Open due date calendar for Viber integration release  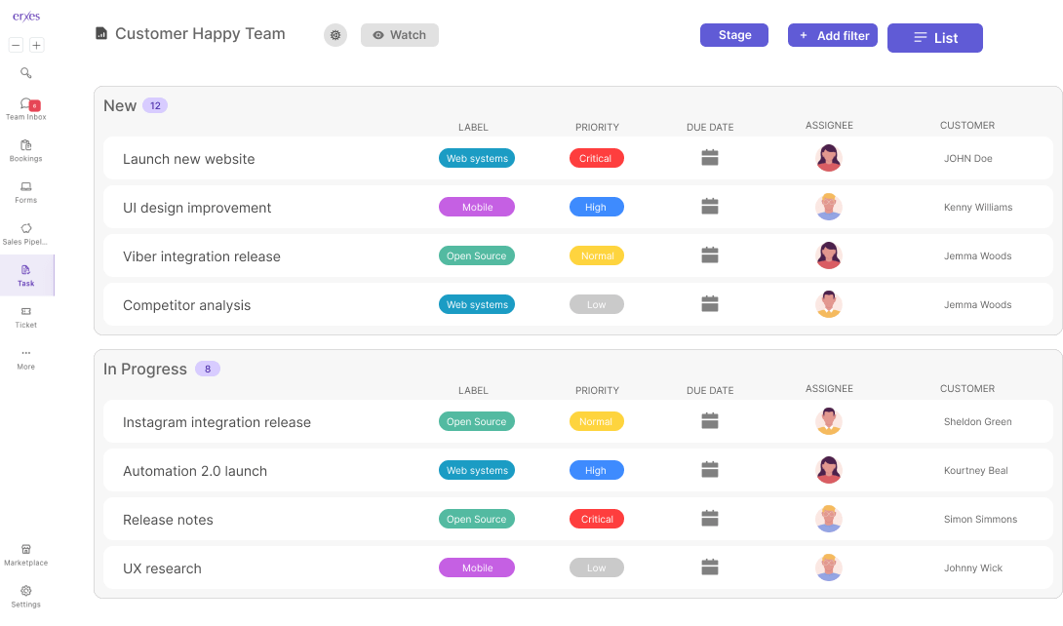click(x=710, y=255)
